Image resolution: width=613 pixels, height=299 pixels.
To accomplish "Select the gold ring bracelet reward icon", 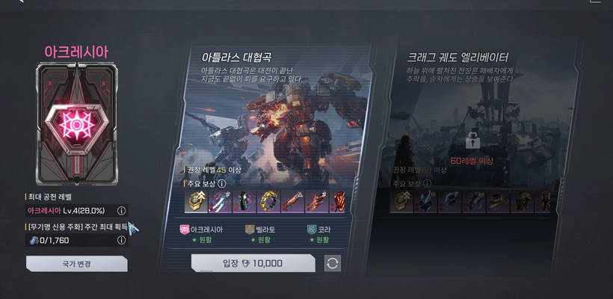I will (x=268, y=202).
